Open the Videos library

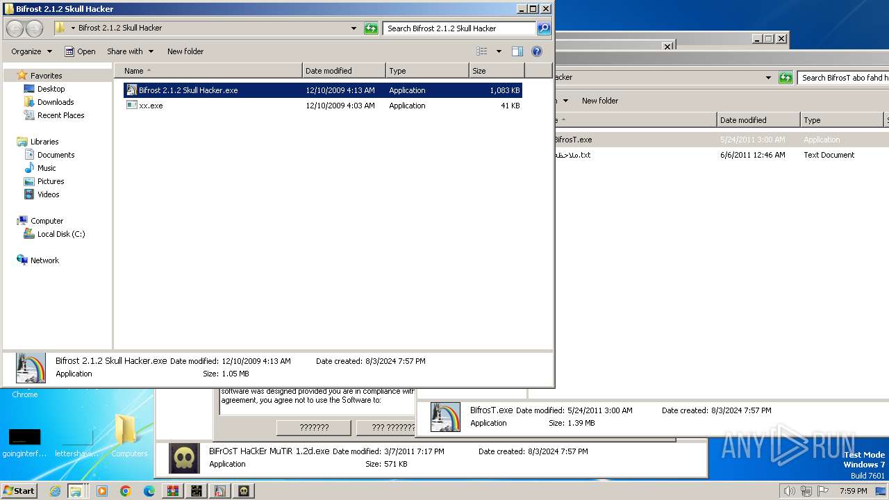48,194
